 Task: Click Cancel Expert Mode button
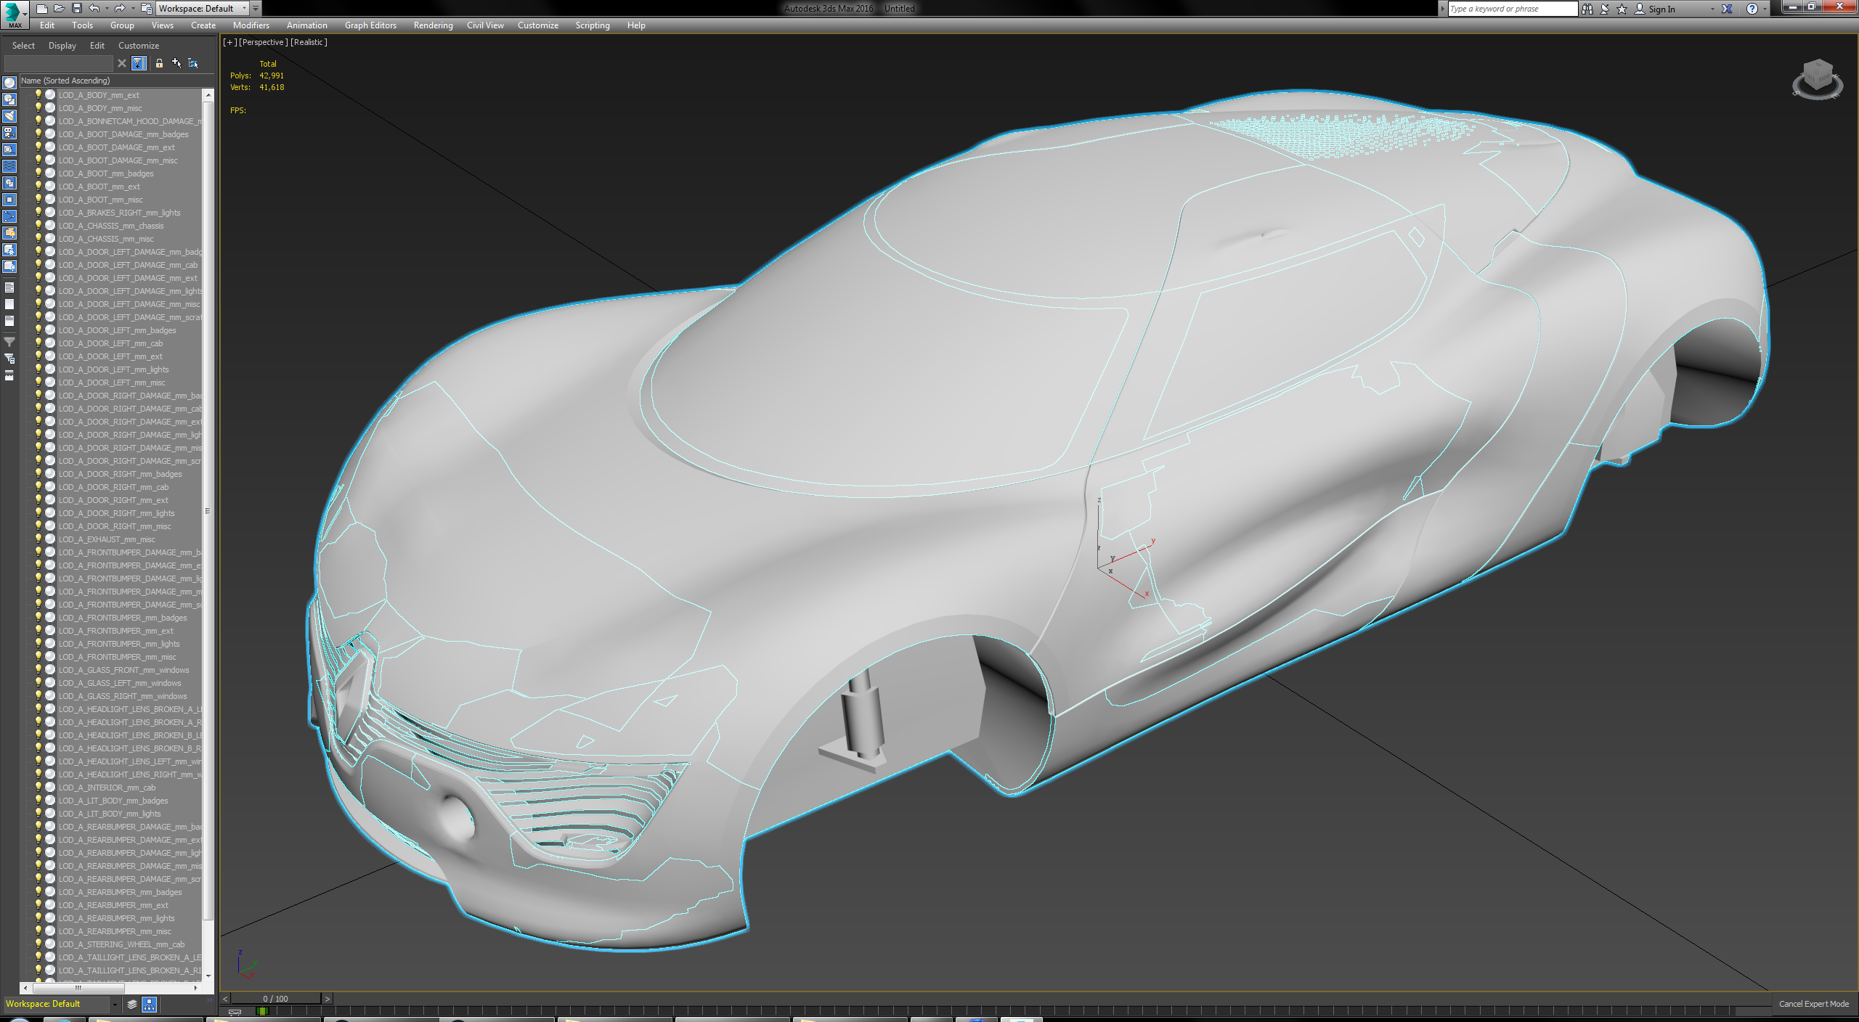click(1813, 1004)
